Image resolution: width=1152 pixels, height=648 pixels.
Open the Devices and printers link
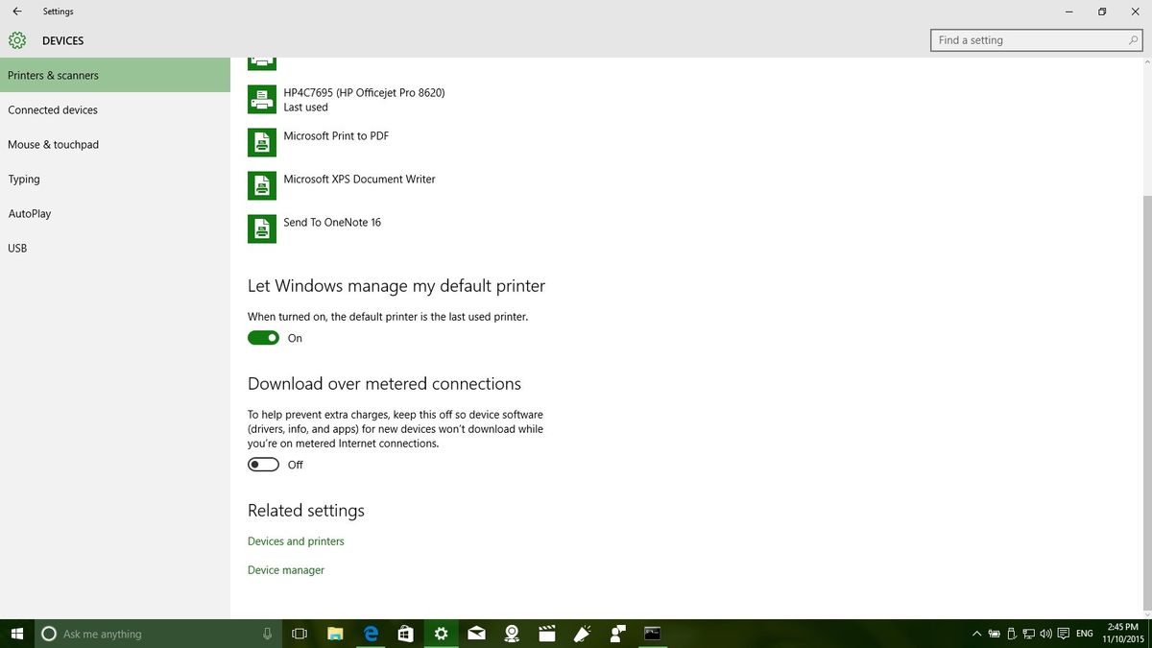click(296, 540)
